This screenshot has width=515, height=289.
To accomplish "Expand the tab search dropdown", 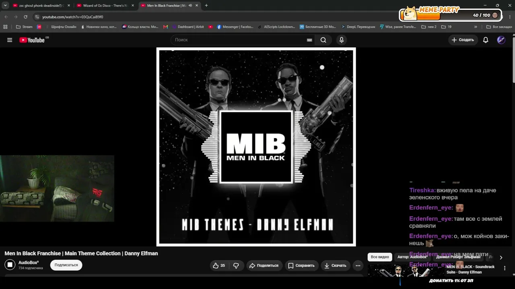I will [5, 6].
